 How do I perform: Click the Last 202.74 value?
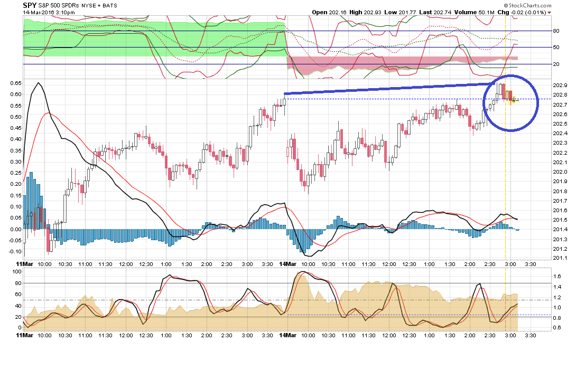coord(435,12)
